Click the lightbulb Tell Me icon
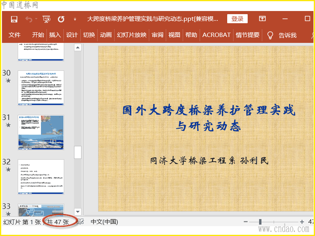 coord(270,35)
